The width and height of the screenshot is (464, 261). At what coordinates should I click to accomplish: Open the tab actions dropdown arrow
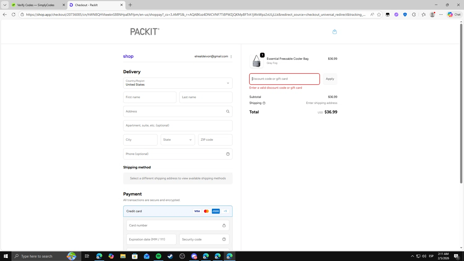tap(5, 5)
